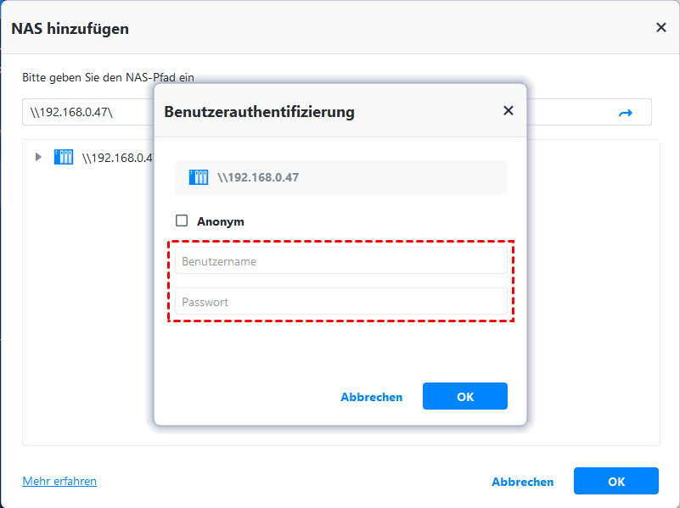The height and width of the screenshot is (508, 680).
Task: Click the Anonym label to toggle anonymous login
Action: (218, 221)
